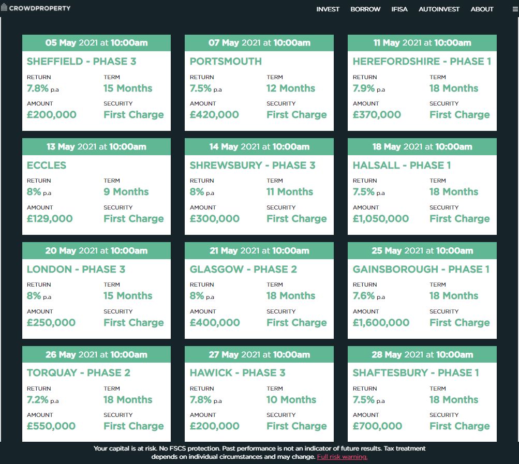
Task: View the Gainsborough - Phase 1 project
Action: tap(421, 269)
